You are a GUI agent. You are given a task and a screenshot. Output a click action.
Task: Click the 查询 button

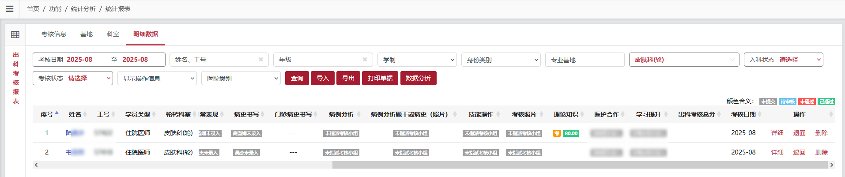[297, 78]
